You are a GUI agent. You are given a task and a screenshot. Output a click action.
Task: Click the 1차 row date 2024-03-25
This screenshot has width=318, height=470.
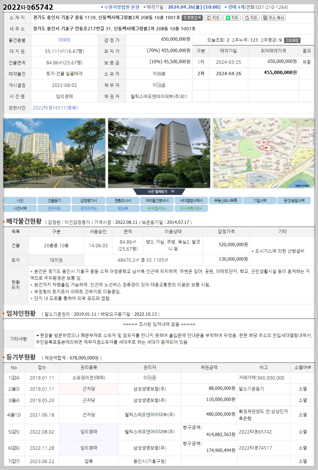point(228,62)
